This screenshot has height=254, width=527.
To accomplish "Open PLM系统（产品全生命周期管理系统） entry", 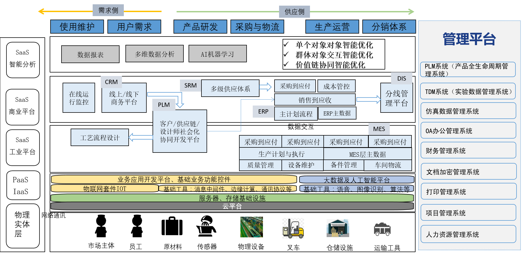I will [x=468, y=69].
